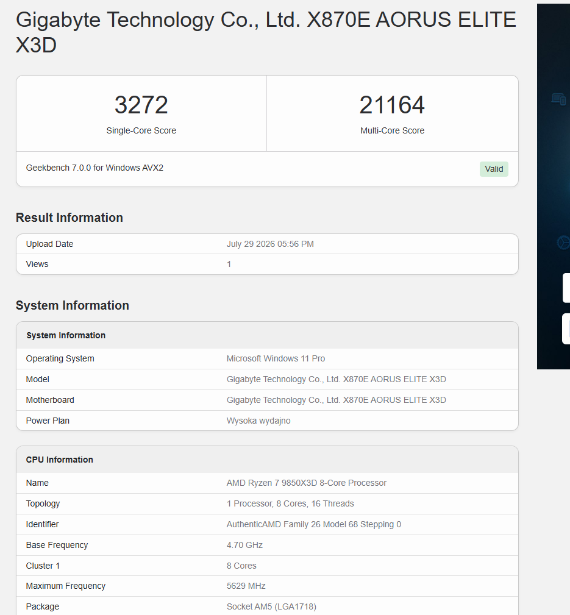
Task: Click the Upload Date label
Action: pos(49,244)
